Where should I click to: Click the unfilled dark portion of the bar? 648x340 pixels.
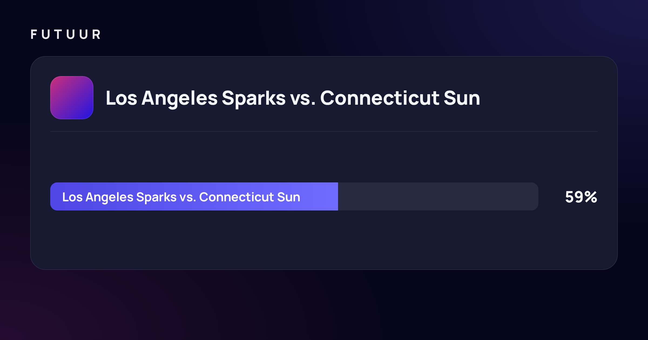[x=438, y=196]
